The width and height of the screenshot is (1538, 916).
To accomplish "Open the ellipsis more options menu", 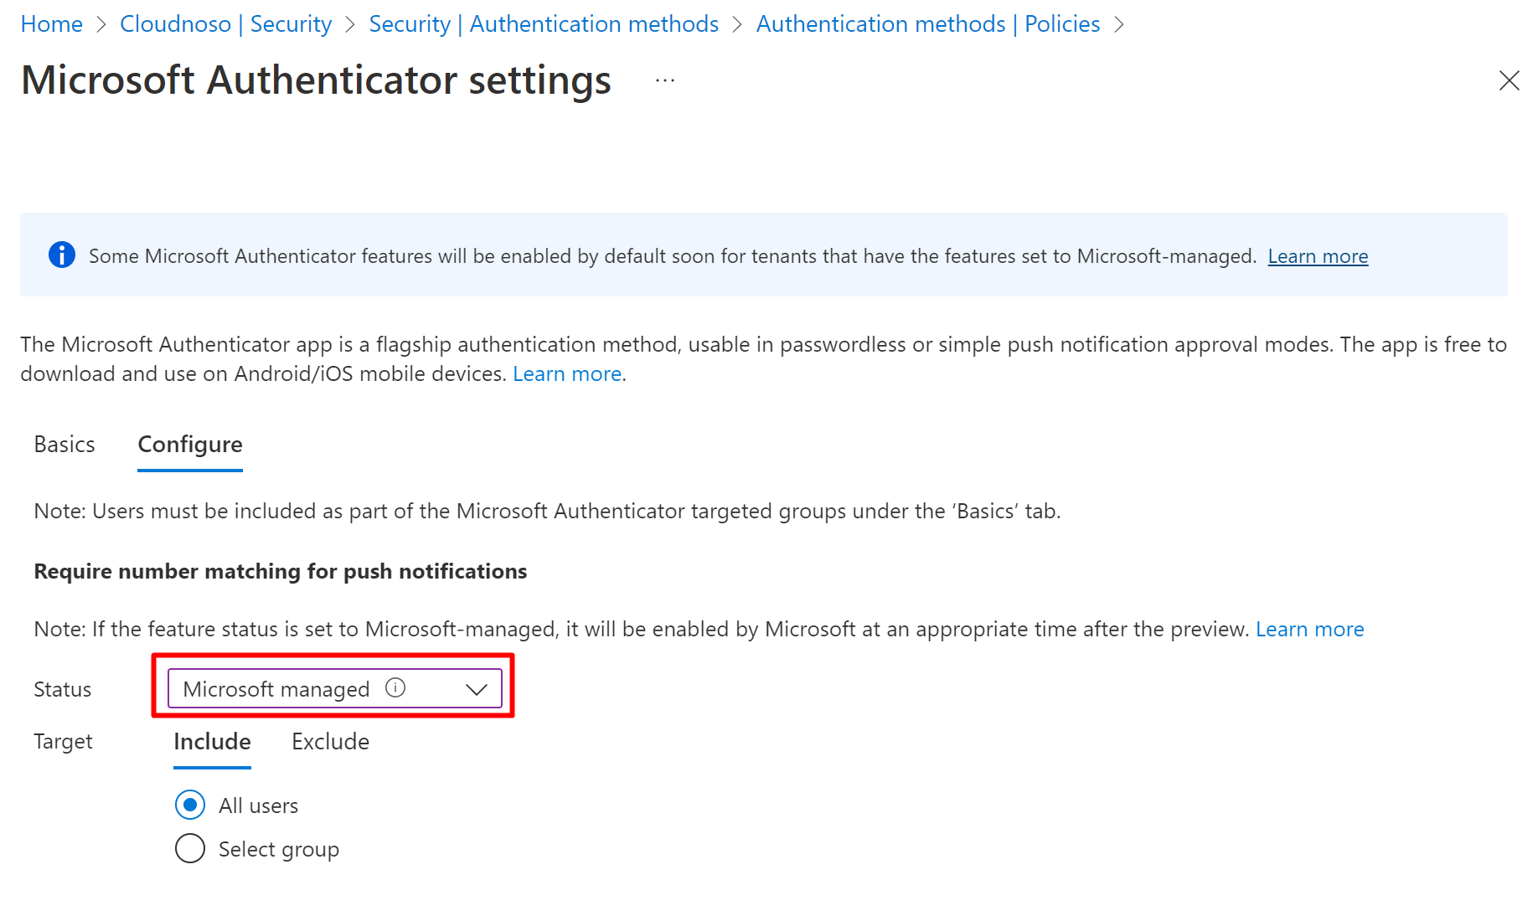I will (665, 80).
